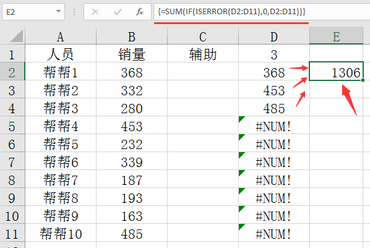
Task: Click cell containing 帮帮4
Action: pos(61,126)
